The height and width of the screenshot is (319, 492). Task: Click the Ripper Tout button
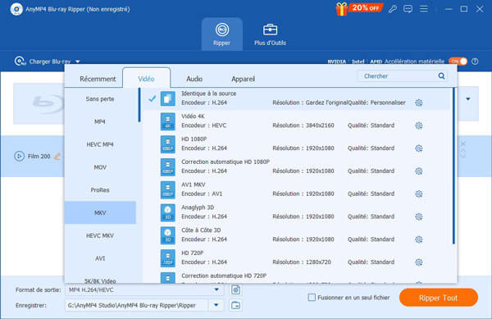pos(439,298)
